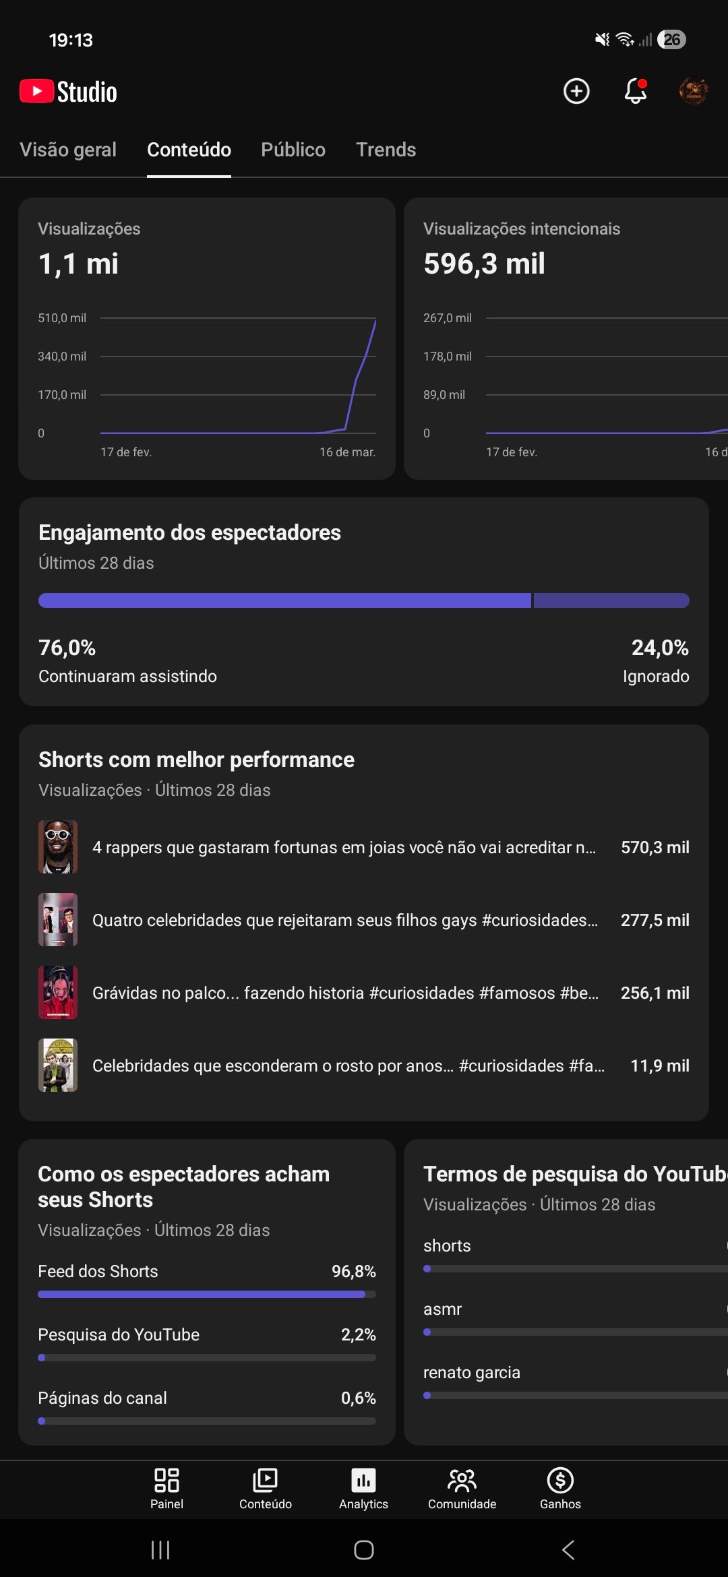The width and height of the screenshot is (728, 1577).
Task: Open the notifications bell
Action: pos(635,91)
